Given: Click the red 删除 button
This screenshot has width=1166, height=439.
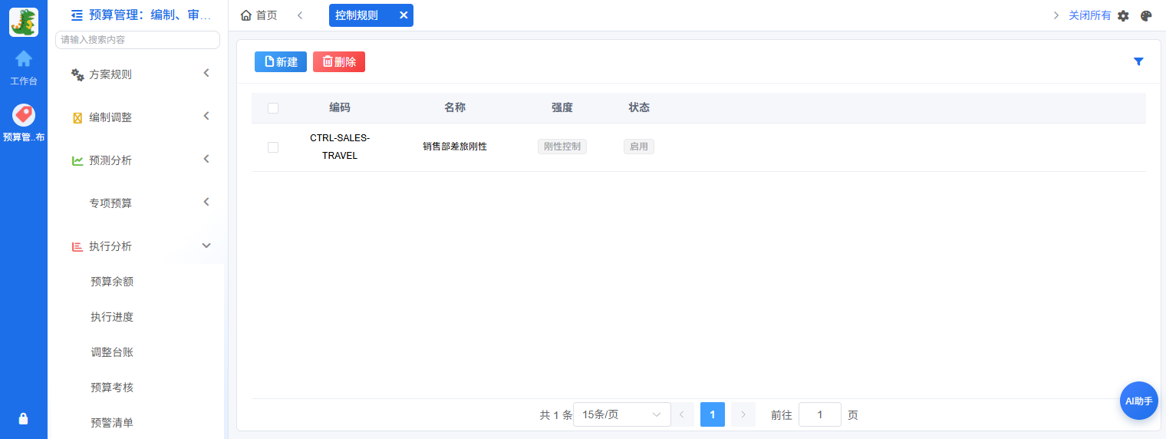Looking at the screenshot, I should pyautogui.click(x=339, y=62).
